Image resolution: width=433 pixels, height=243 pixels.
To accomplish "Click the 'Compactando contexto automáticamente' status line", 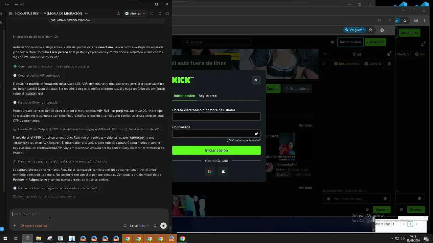I will pyautogui.click(x=44, y=196).
